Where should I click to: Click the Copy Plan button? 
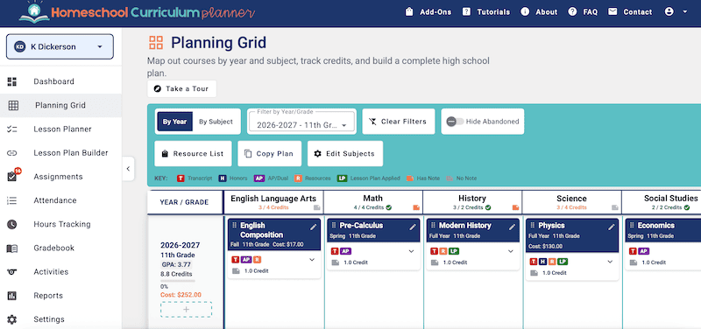point(270,154)
